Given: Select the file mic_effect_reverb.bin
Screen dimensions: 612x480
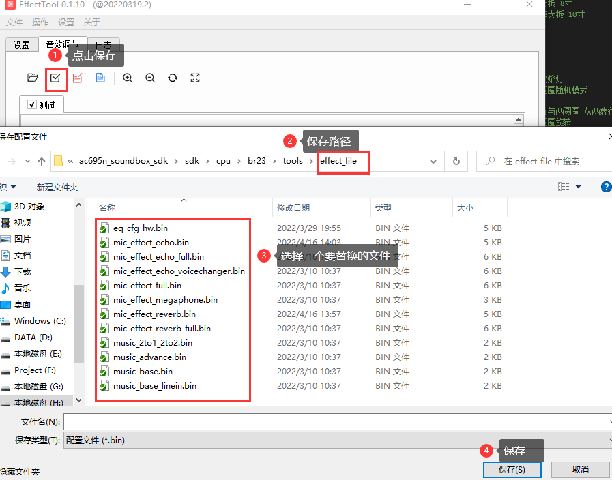Looking at the screenshot, I should [x=155, y=314].
